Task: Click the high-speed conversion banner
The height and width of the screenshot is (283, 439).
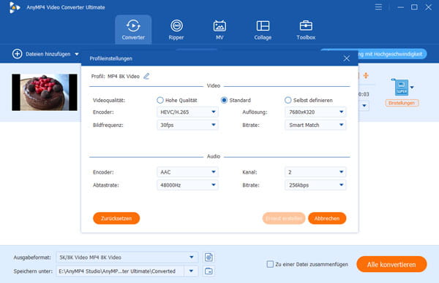Action: [x=392, y=53]
